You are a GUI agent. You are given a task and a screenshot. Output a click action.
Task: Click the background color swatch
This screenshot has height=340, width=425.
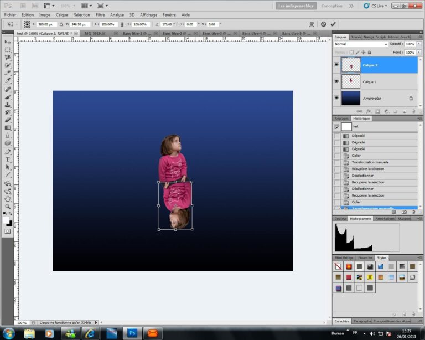pos(10,224)
